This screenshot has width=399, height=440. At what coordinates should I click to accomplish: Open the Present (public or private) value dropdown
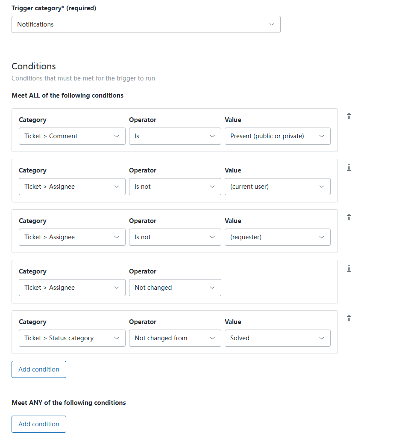point(277,136)
